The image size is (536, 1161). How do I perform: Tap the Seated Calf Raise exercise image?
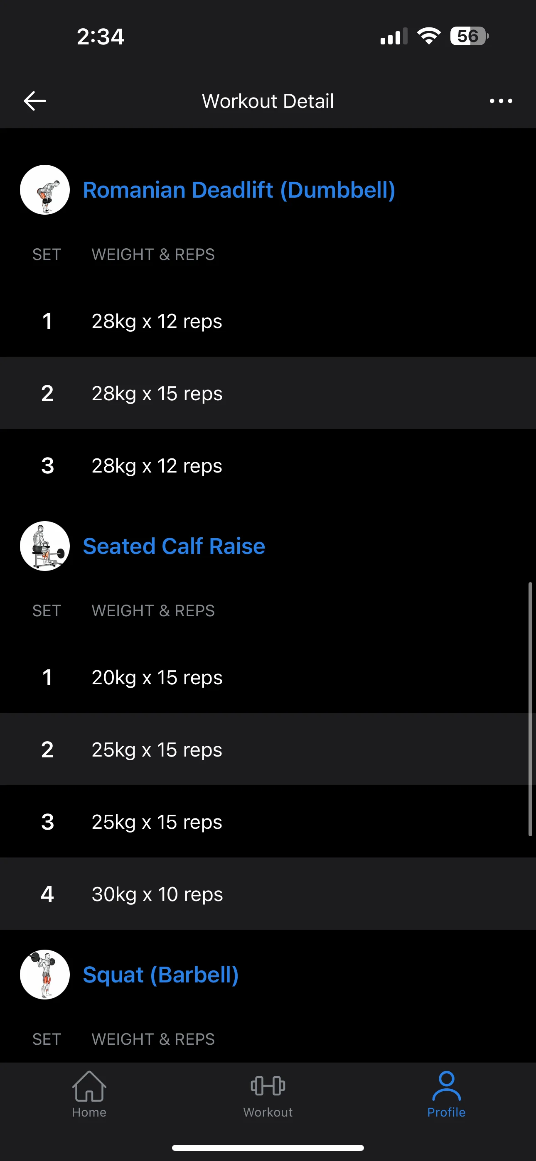point(45,546)
